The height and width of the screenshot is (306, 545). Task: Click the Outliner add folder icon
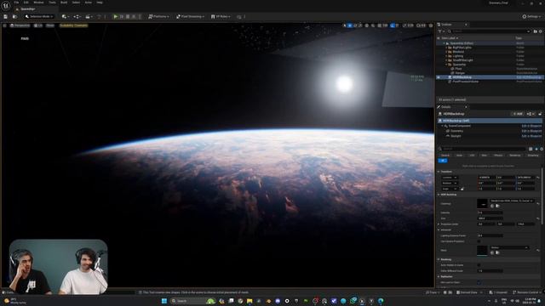point(536,31)
